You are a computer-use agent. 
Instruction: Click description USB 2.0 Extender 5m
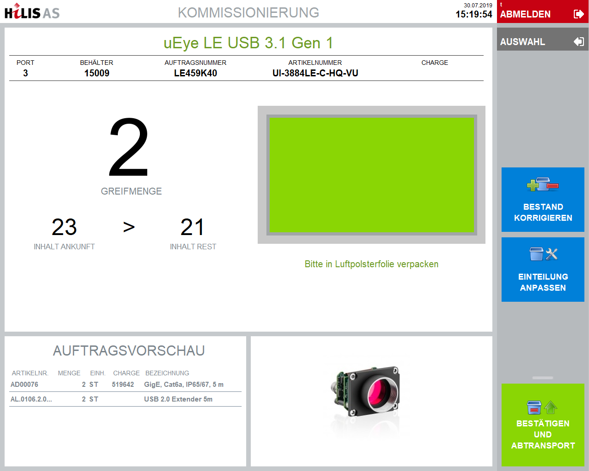(x=178, y=399)
